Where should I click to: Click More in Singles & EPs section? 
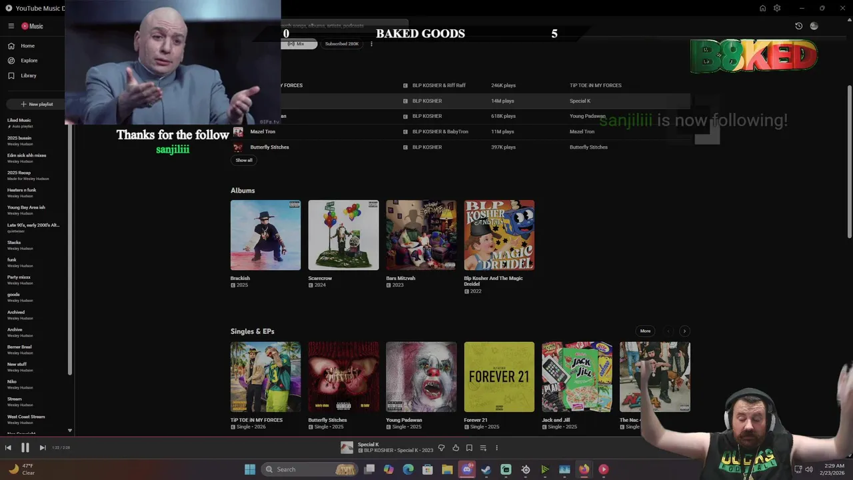click(x=645, y=331)
